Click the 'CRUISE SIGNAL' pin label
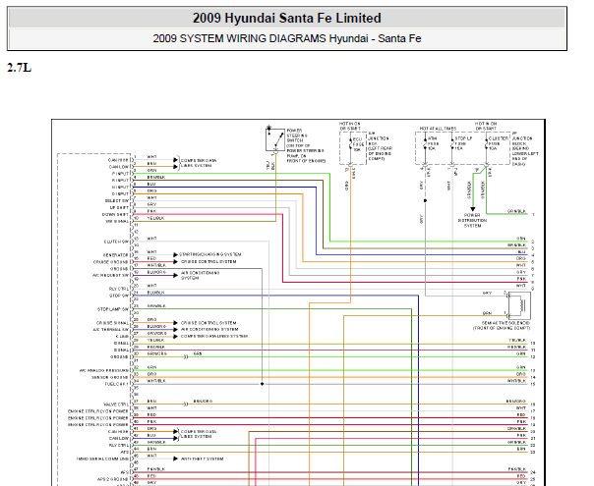The image size is (594, 486). [112, 323]
